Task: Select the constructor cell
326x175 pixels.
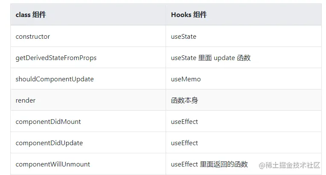Action: (x=33, y=37)
